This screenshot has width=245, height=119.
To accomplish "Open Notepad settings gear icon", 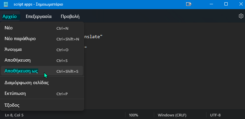I will click(241, 16).
